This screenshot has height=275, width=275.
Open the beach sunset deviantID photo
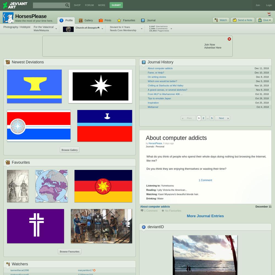(205, 255)
